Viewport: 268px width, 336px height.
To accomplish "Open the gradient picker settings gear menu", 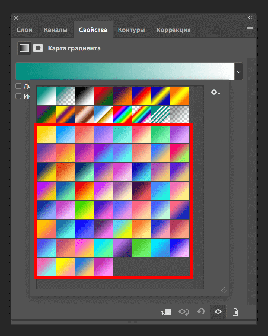I will (x=215, y=92).
